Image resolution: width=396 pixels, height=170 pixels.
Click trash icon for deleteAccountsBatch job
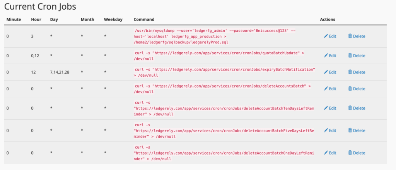pyautogui.click(x=350, y=89)
